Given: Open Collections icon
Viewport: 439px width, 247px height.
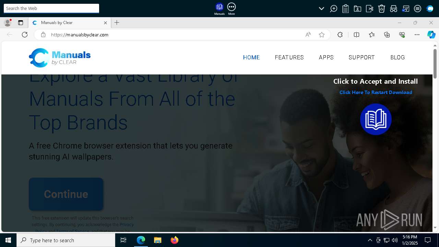Looking at the screenshot, I should pos(387,35).
